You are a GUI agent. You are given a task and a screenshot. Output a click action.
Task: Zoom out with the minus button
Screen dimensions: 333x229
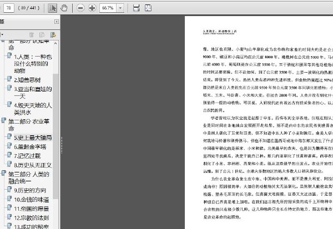click(x=80, y=8)
